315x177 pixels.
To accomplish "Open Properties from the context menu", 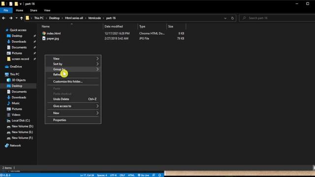I will (x=73, y=120).
